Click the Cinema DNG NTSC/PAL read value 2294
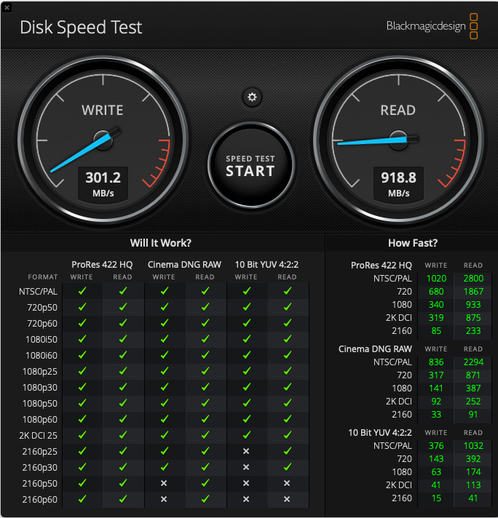This screenshot has height=518, width=498. click(x=473, y=362)
